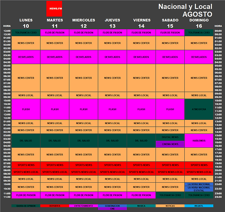Screen dimensions: 225x212
Task: Click the 00:00 time label
Action: click(x=218, y=31)
